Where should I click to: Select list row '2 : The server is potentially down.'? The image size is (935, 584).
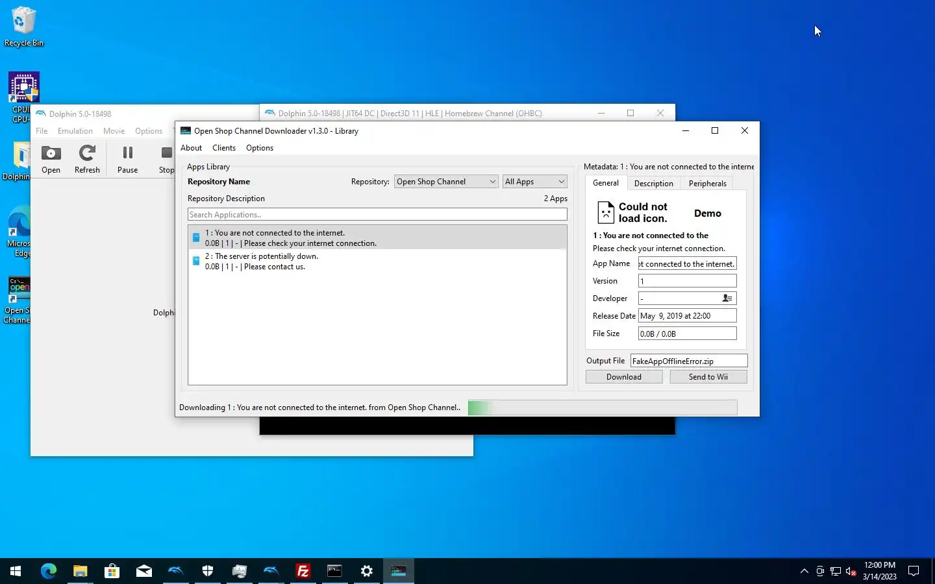point(377,261)
